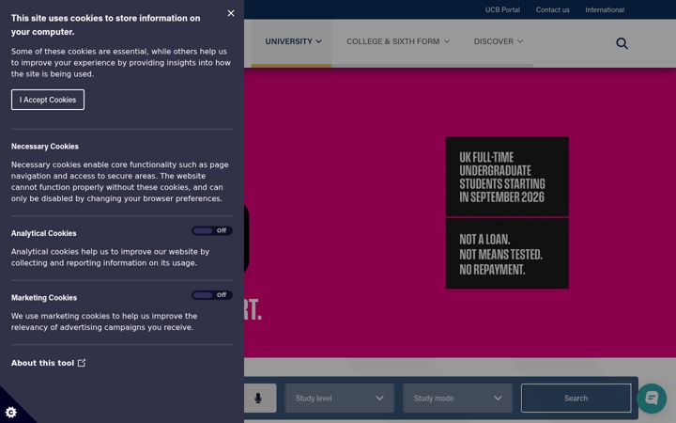Close the cookie settings panel
The width and height of the screenshot is (676, 423).
click(x=231, y=13)
